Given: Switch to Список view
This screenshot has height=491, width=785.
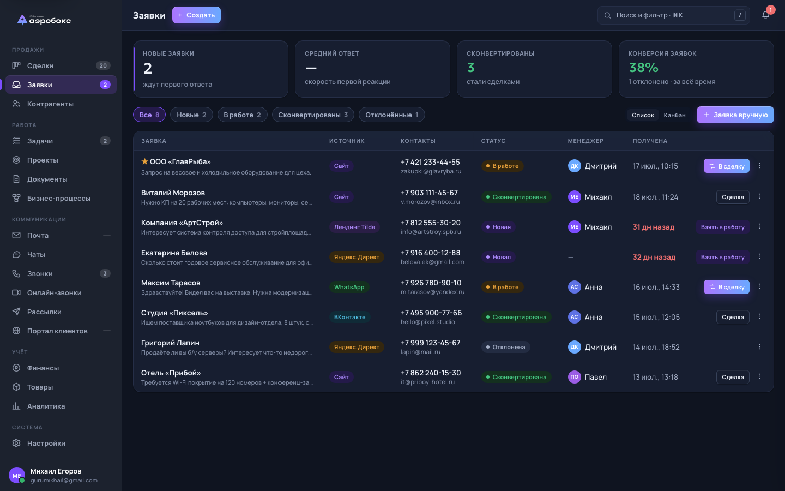Looking at the screenshot, I should pos(643,115).
